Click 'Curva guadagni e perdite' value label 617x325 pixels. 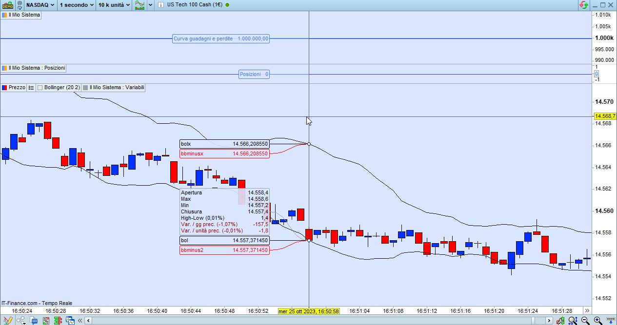click(x=221, y=38)
